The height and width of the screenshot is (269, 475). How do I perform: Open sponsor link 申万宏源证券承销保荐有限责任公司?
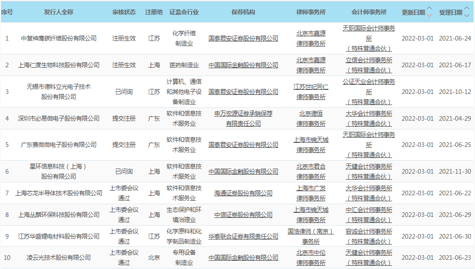point(243,118)
